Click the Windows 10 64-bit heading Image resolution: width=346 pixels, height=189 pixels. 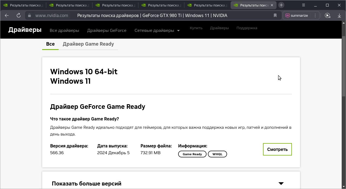tap(84, 72)
